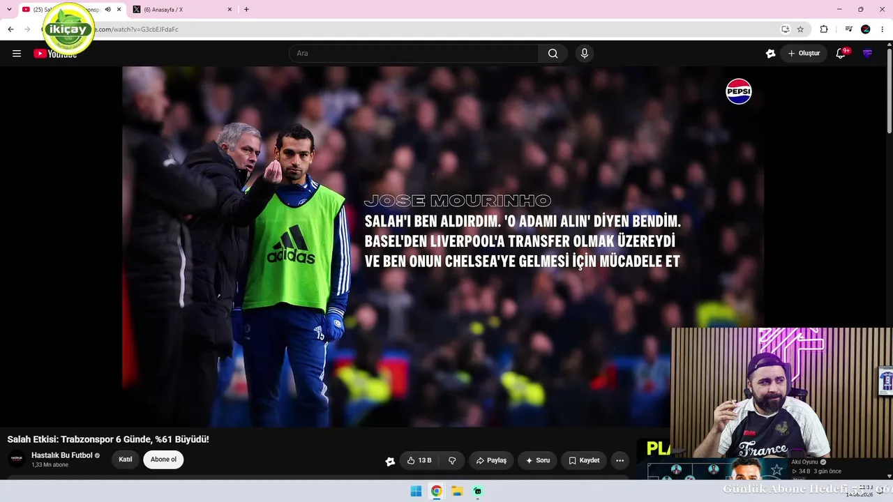The image size is (893, 502).
Task: Mute the YouTube tab via speaker icon
Action: click(x=107, y=10)
